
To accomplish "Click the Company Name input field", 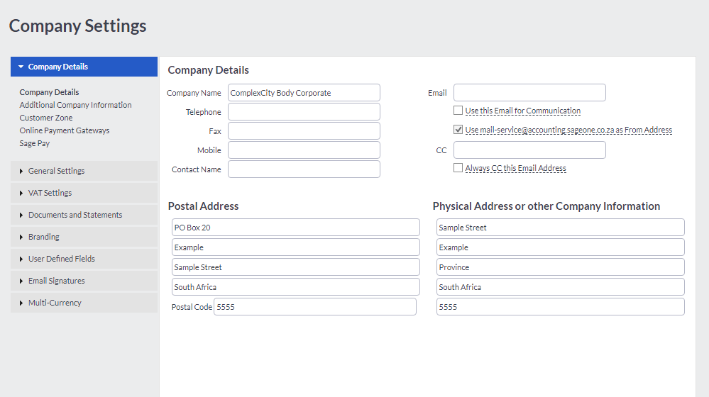I will [304, 93].
